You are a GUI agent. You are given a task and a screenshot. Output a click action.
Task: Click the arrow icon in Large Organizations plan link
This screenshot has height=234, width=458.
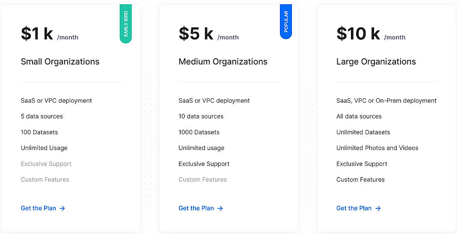pyautogui.click(x=378, y=208)
